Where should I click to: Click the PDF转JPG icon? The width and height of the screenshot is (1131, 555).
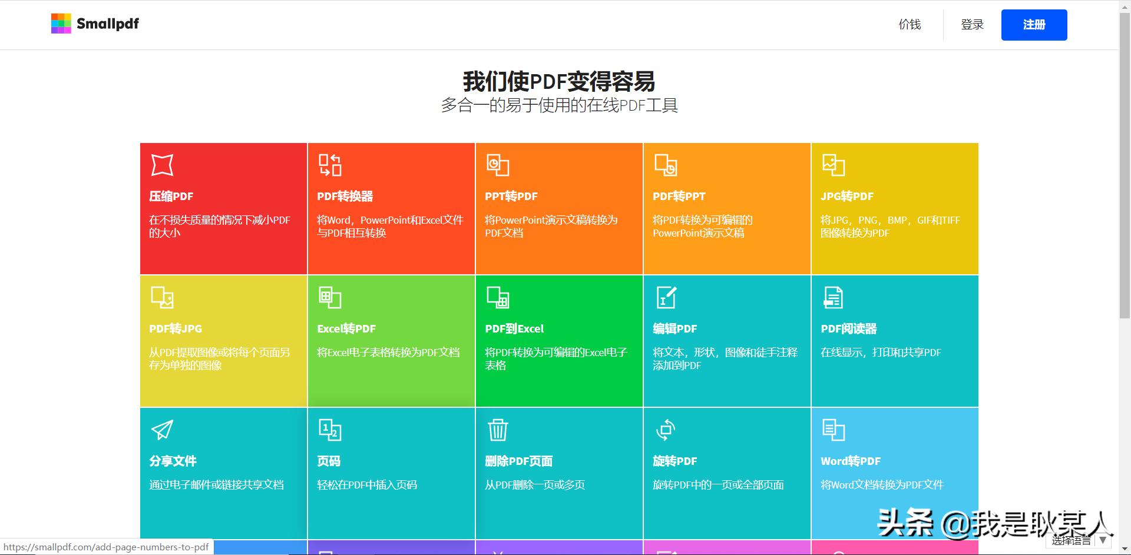point(162,297)
